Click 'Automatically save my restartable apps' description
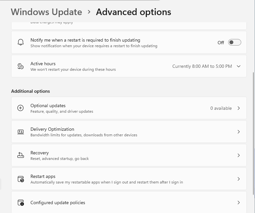 [107, 182]
